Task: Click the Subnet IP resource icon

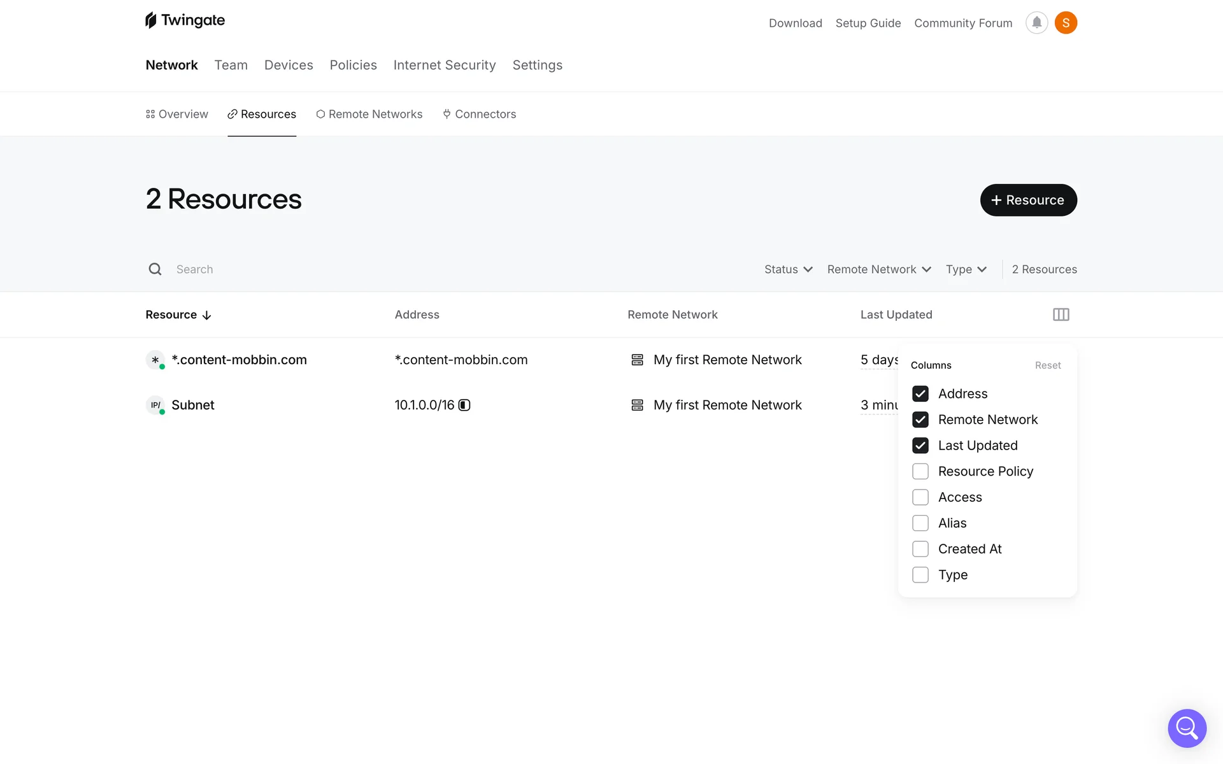Action: 155,405
